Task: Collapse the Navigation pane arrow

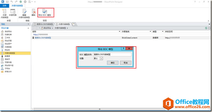Action: click(x=28, y=24)
